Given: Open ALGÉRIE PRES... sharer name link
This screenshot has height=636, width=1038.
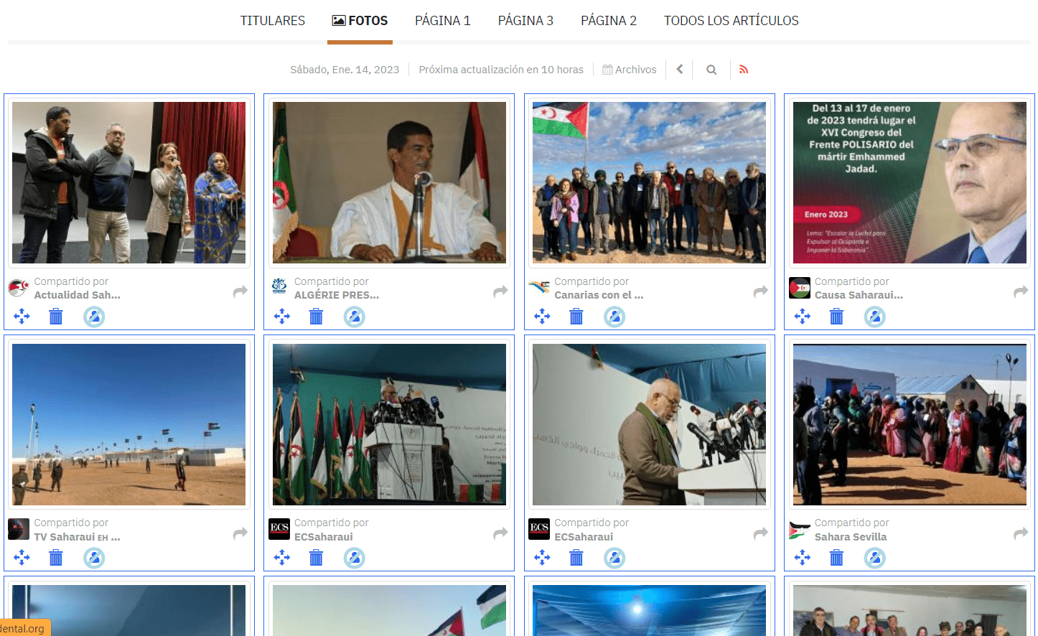Looking at the screenshot, I should tap(336, 295).
